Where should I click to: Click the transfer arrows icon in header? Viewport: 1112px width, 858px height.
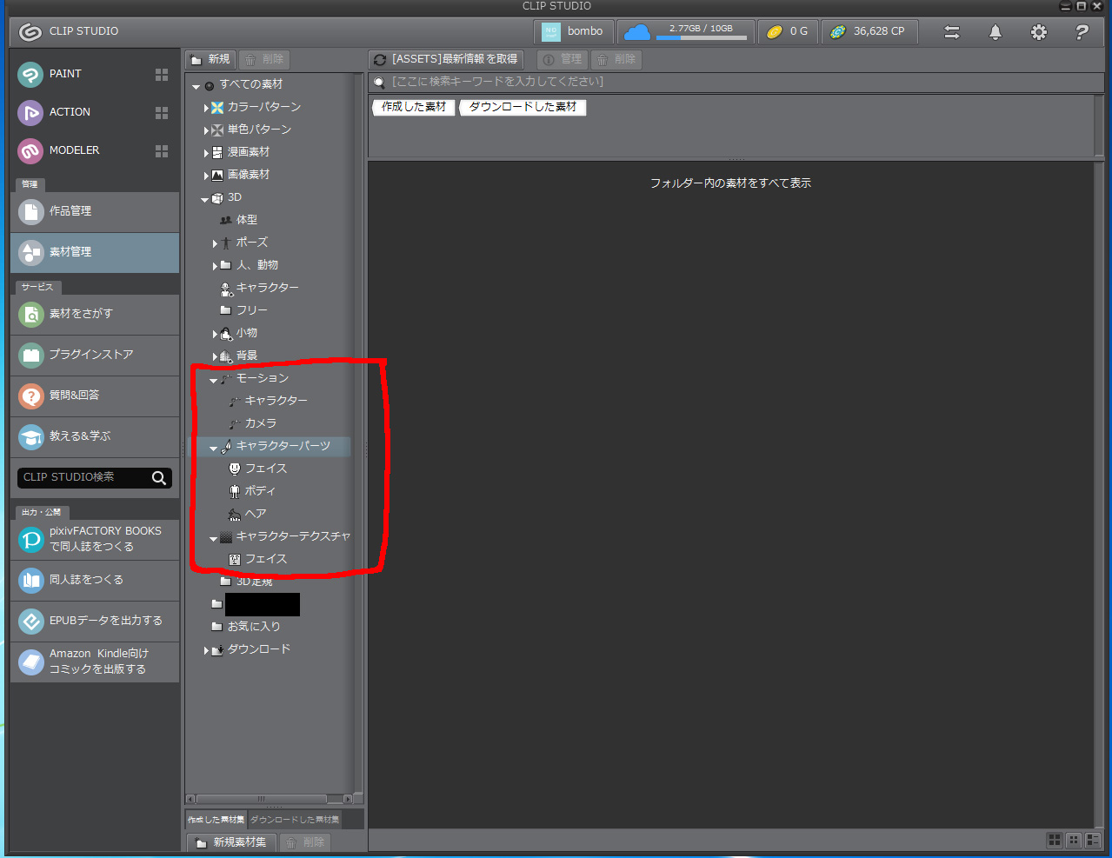click(x=952, y=32)
